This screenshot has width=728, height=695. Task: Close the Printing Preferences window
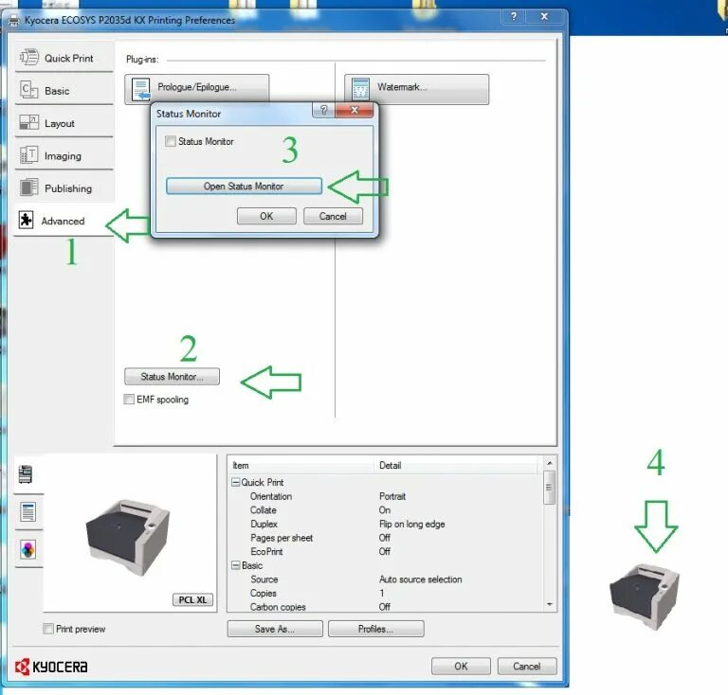click(545, 17)
